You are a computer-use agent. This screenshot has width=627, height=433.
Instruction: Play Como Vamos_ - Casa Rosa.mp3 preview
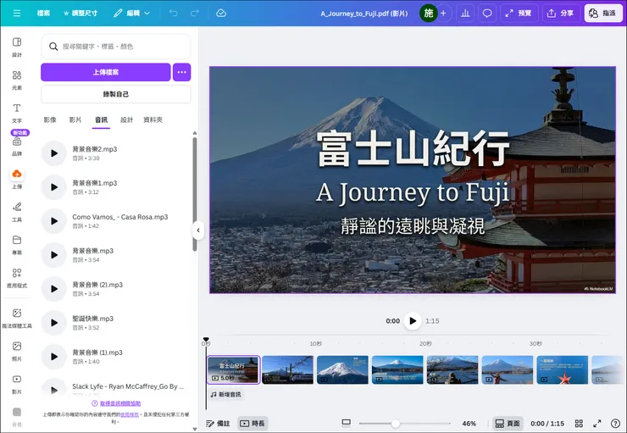(54, 221)
